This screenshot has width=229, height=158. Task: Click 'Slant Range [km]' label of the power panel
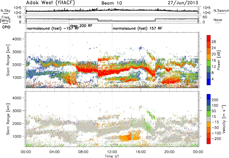tap(8, 60)
